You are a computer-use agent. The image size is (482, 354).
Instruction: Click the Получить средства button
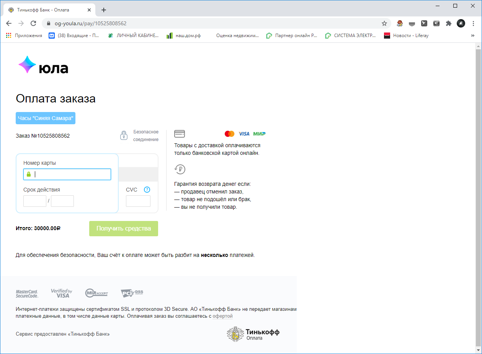pyautogui.click(x=124, y=229)
